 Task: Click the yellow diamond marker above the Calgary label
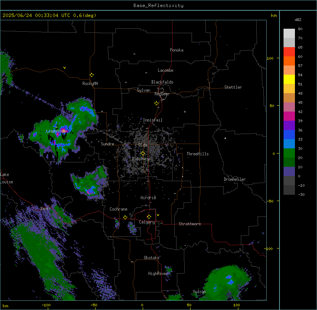click(x=149, y=217)
